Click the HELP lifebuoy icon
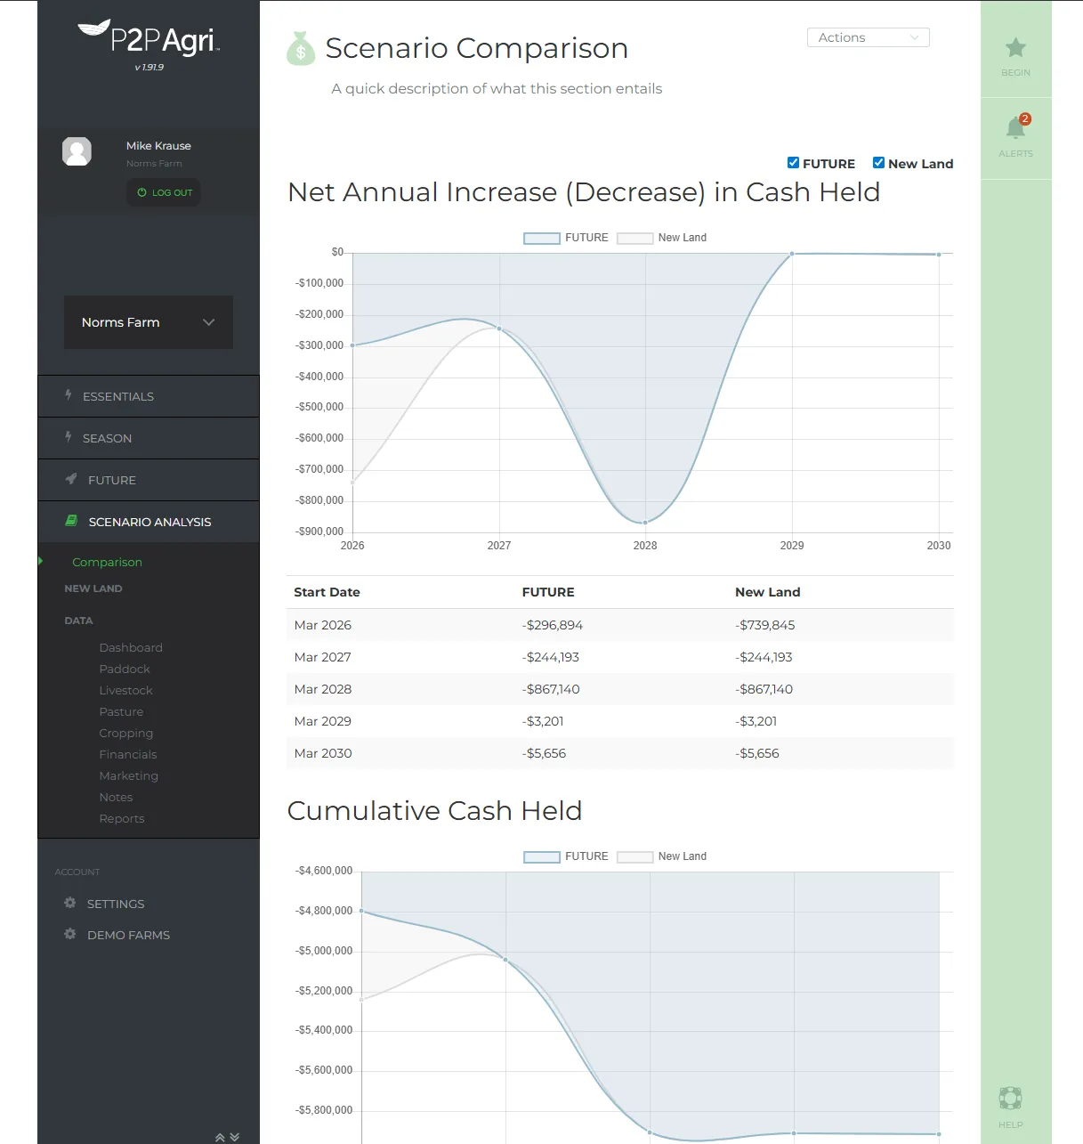The height and width of the screenshot is (1144, 1083). coord(1010,1098)
